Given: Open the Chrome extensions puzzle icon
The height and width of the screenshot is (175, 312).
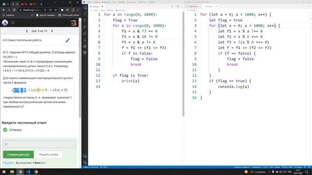Looking at the screenshot, I should click(62, 10).
